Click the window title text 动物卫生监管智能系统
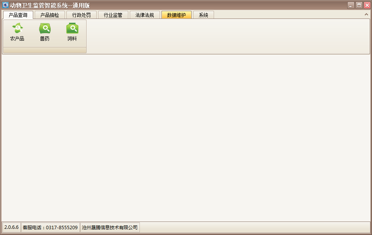372x235 pixels. tap(50, 5)
